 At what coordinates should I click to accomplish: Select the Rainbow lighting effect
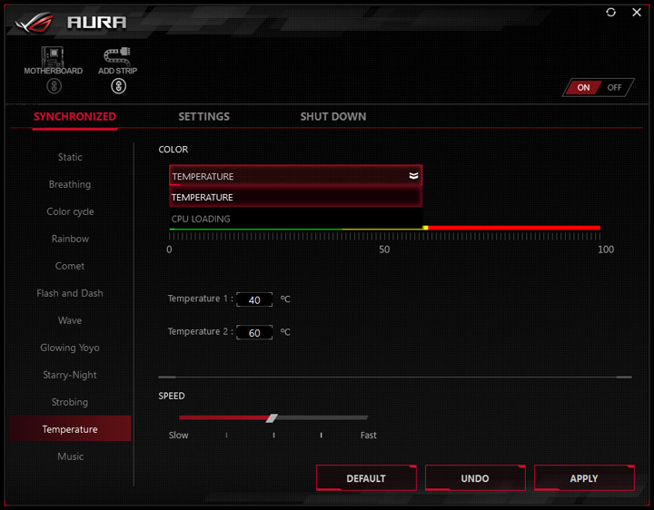coord(70,239)
